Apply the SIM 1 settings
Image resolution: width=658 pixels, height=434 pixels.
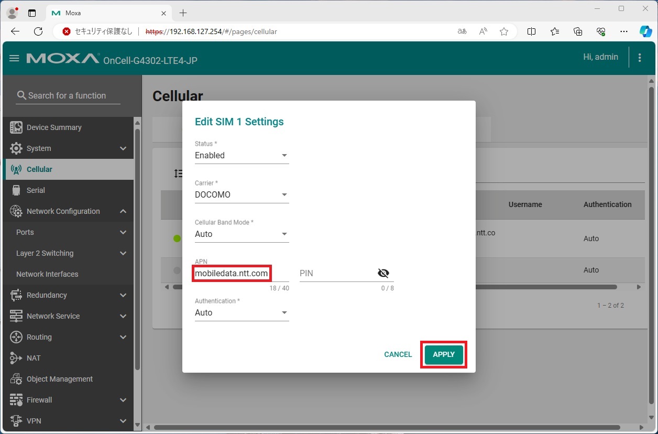coord(444,354)
